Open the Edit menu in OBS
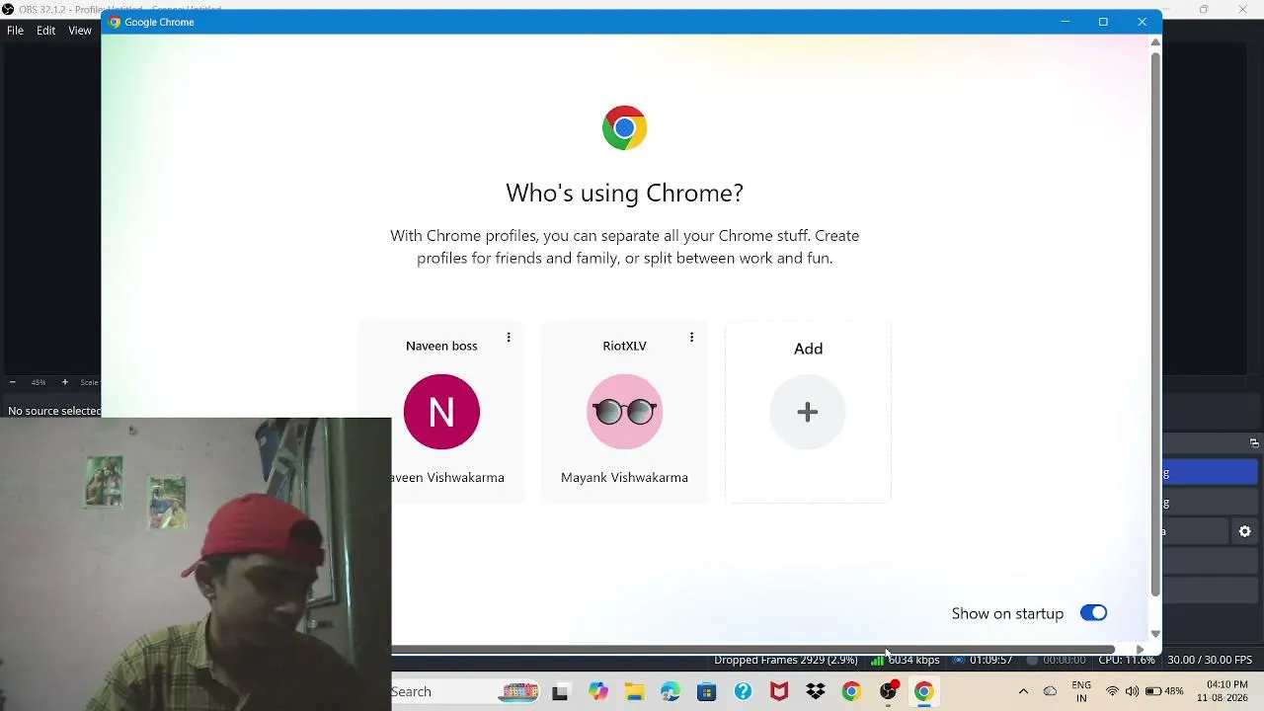This screenshot has height=711, width=1264. [x=46, y=31]
